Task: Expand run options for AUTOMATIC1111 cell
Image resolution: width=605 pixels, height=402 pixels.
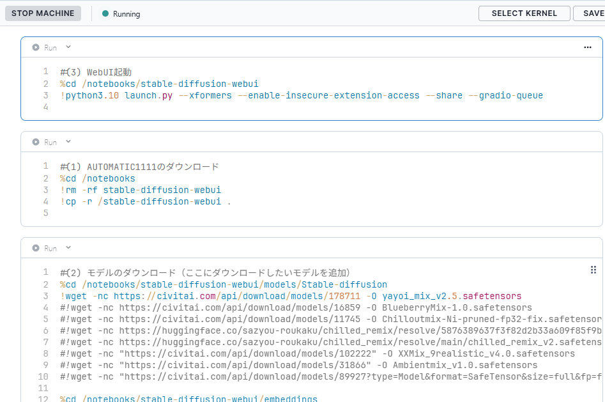Action: [x=68, y=142]
